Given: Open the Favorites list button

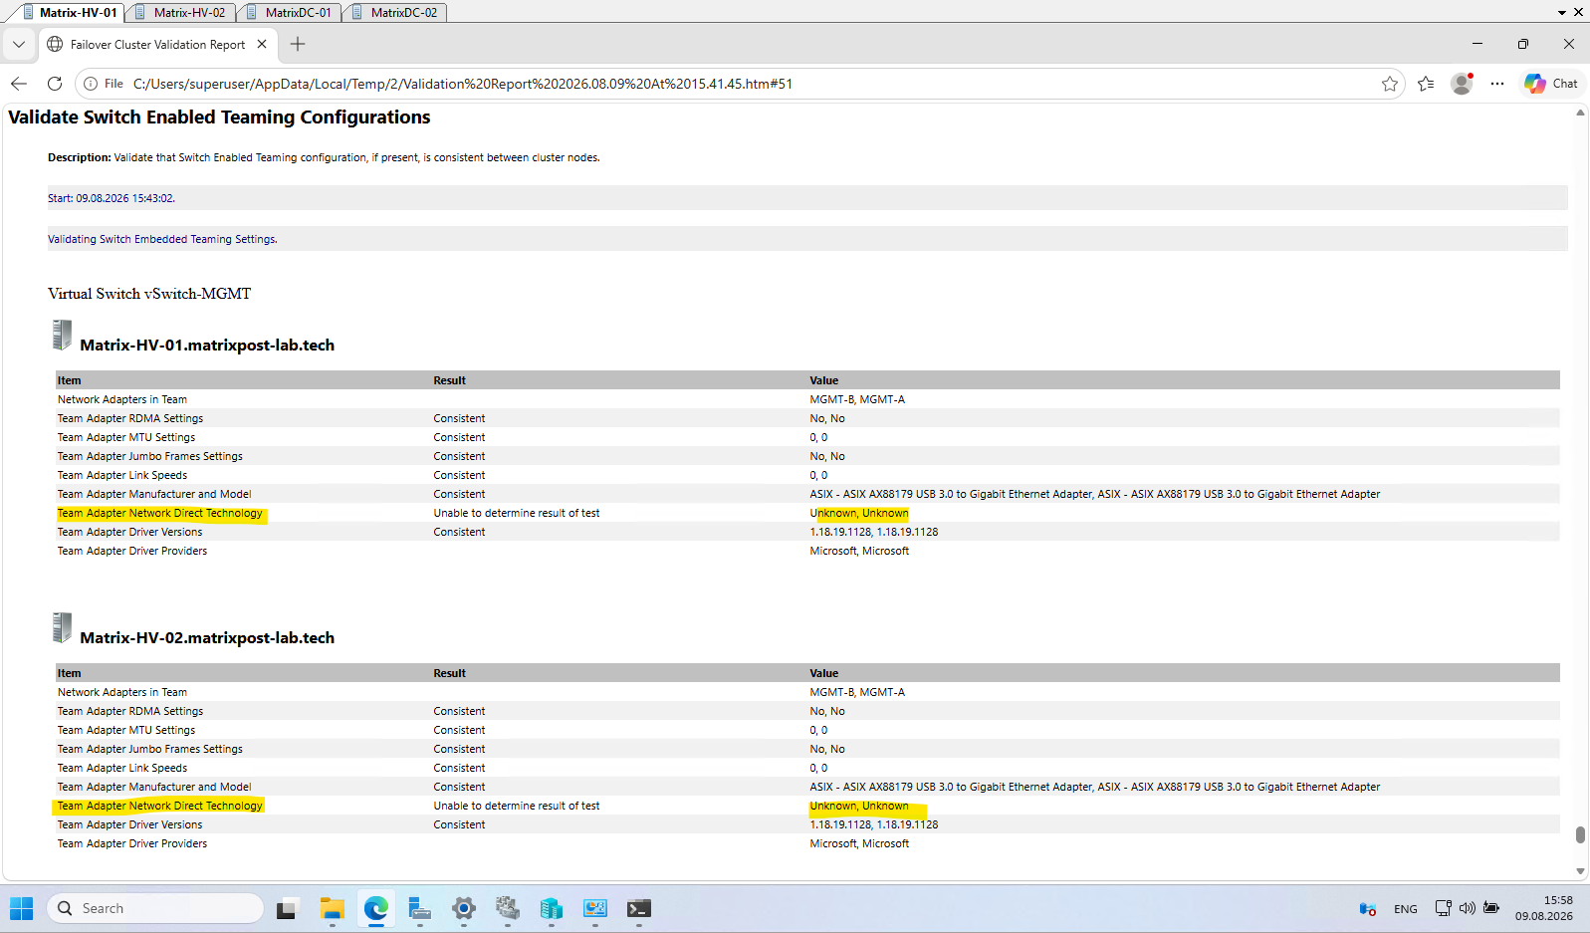Looking at the screenshot, I should tap(1426, 84).
